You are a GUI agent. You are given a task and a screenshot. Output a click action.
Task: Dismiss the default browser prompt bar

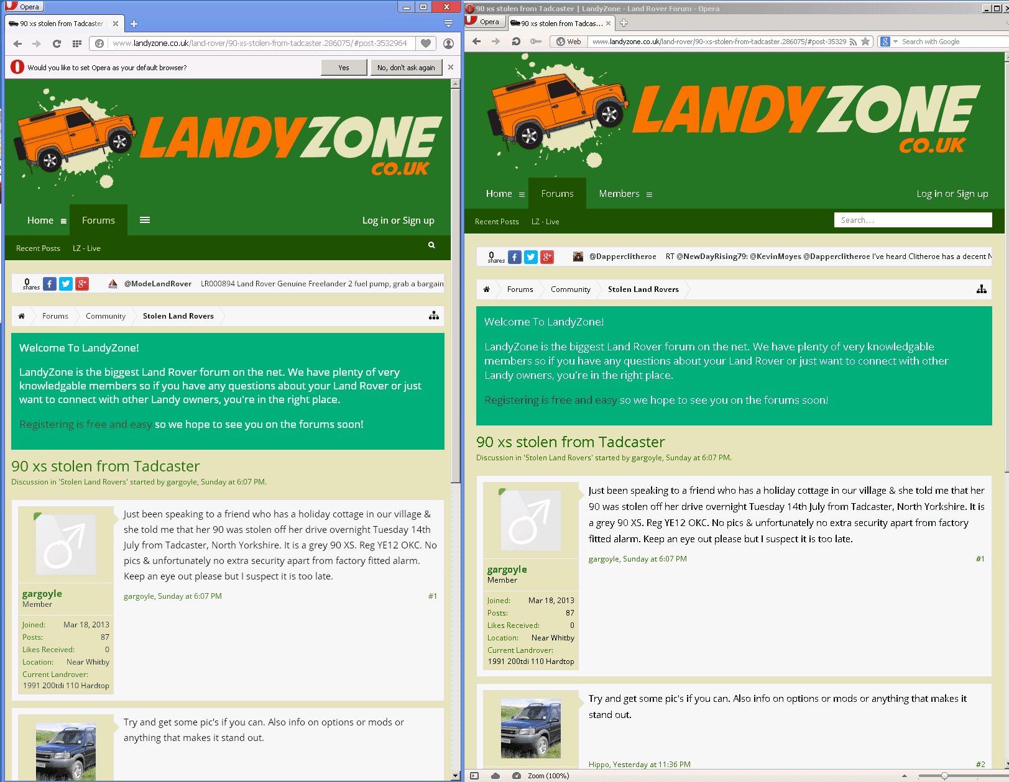pyautogui.click(x=451, y=67)
